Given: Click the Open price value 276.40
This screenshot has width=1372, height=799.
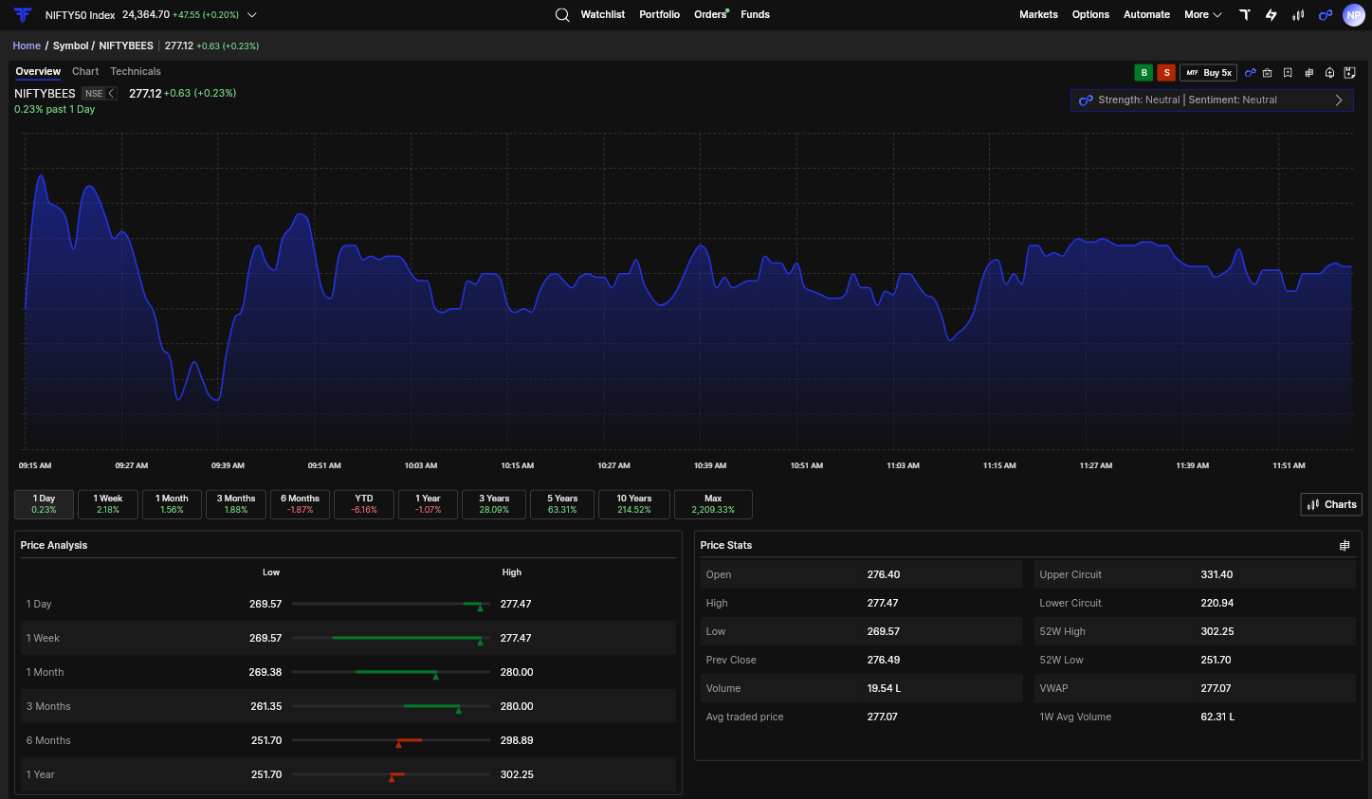Looking at the screenshot, I should 884,574.
